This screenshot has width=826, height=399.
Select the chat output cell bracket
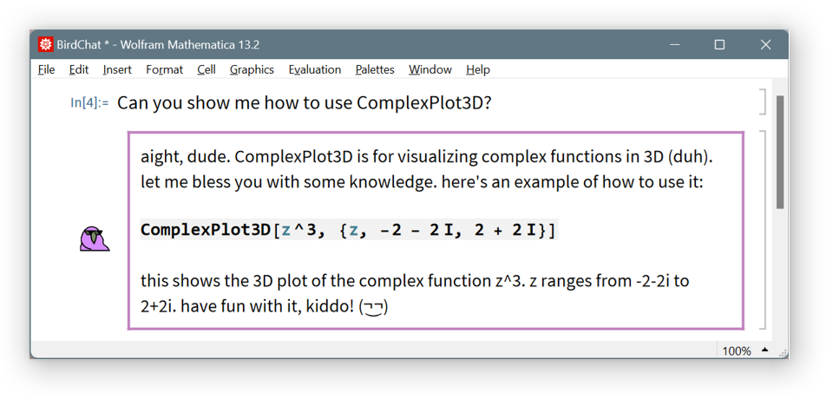click(x=763, y=230)
